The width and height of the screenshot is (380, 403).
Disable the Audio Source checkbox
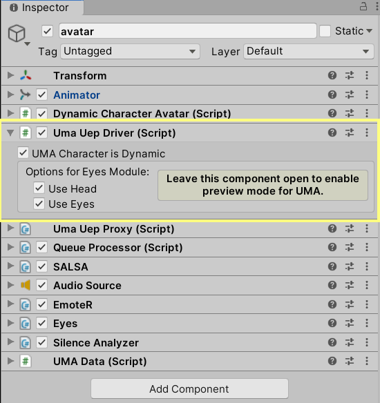41,285
